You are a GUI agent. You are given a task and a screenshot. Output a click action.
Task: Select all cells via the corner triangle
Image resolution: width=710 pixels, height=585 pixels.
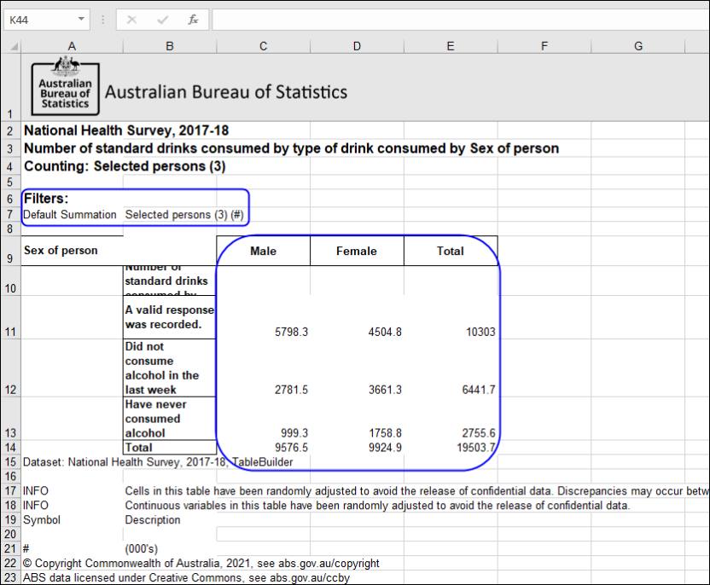click(12, 45)
